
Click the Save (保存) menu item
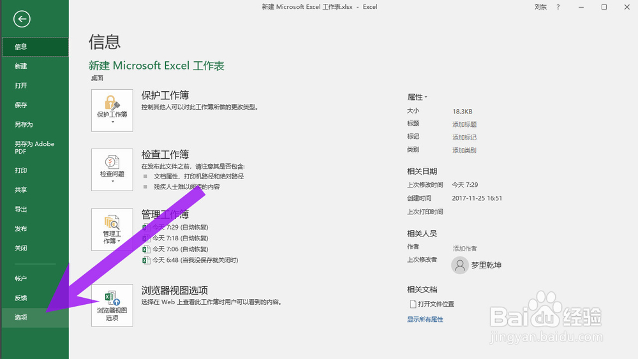point(35,105)
